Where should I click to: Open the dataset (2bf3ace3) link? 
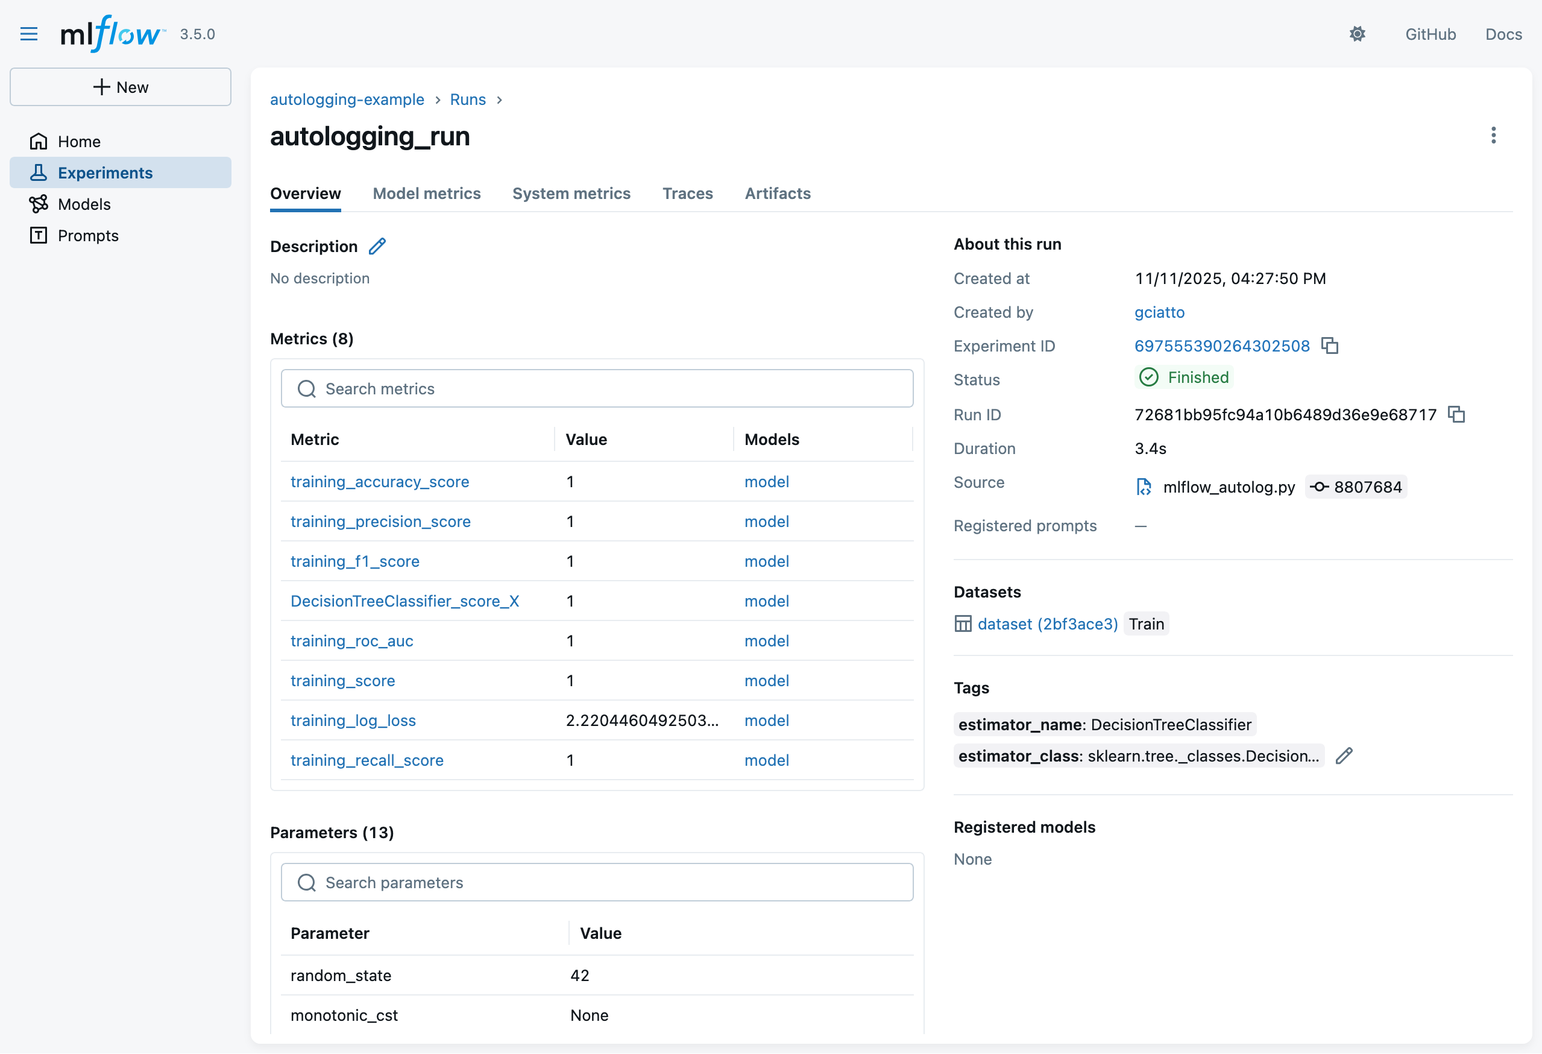point(1047,624)
